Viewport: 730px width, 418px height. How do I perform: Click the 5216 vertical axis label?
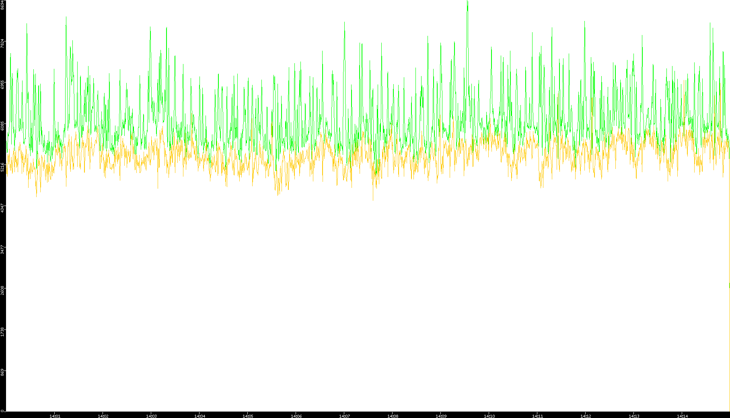[3, 167]
